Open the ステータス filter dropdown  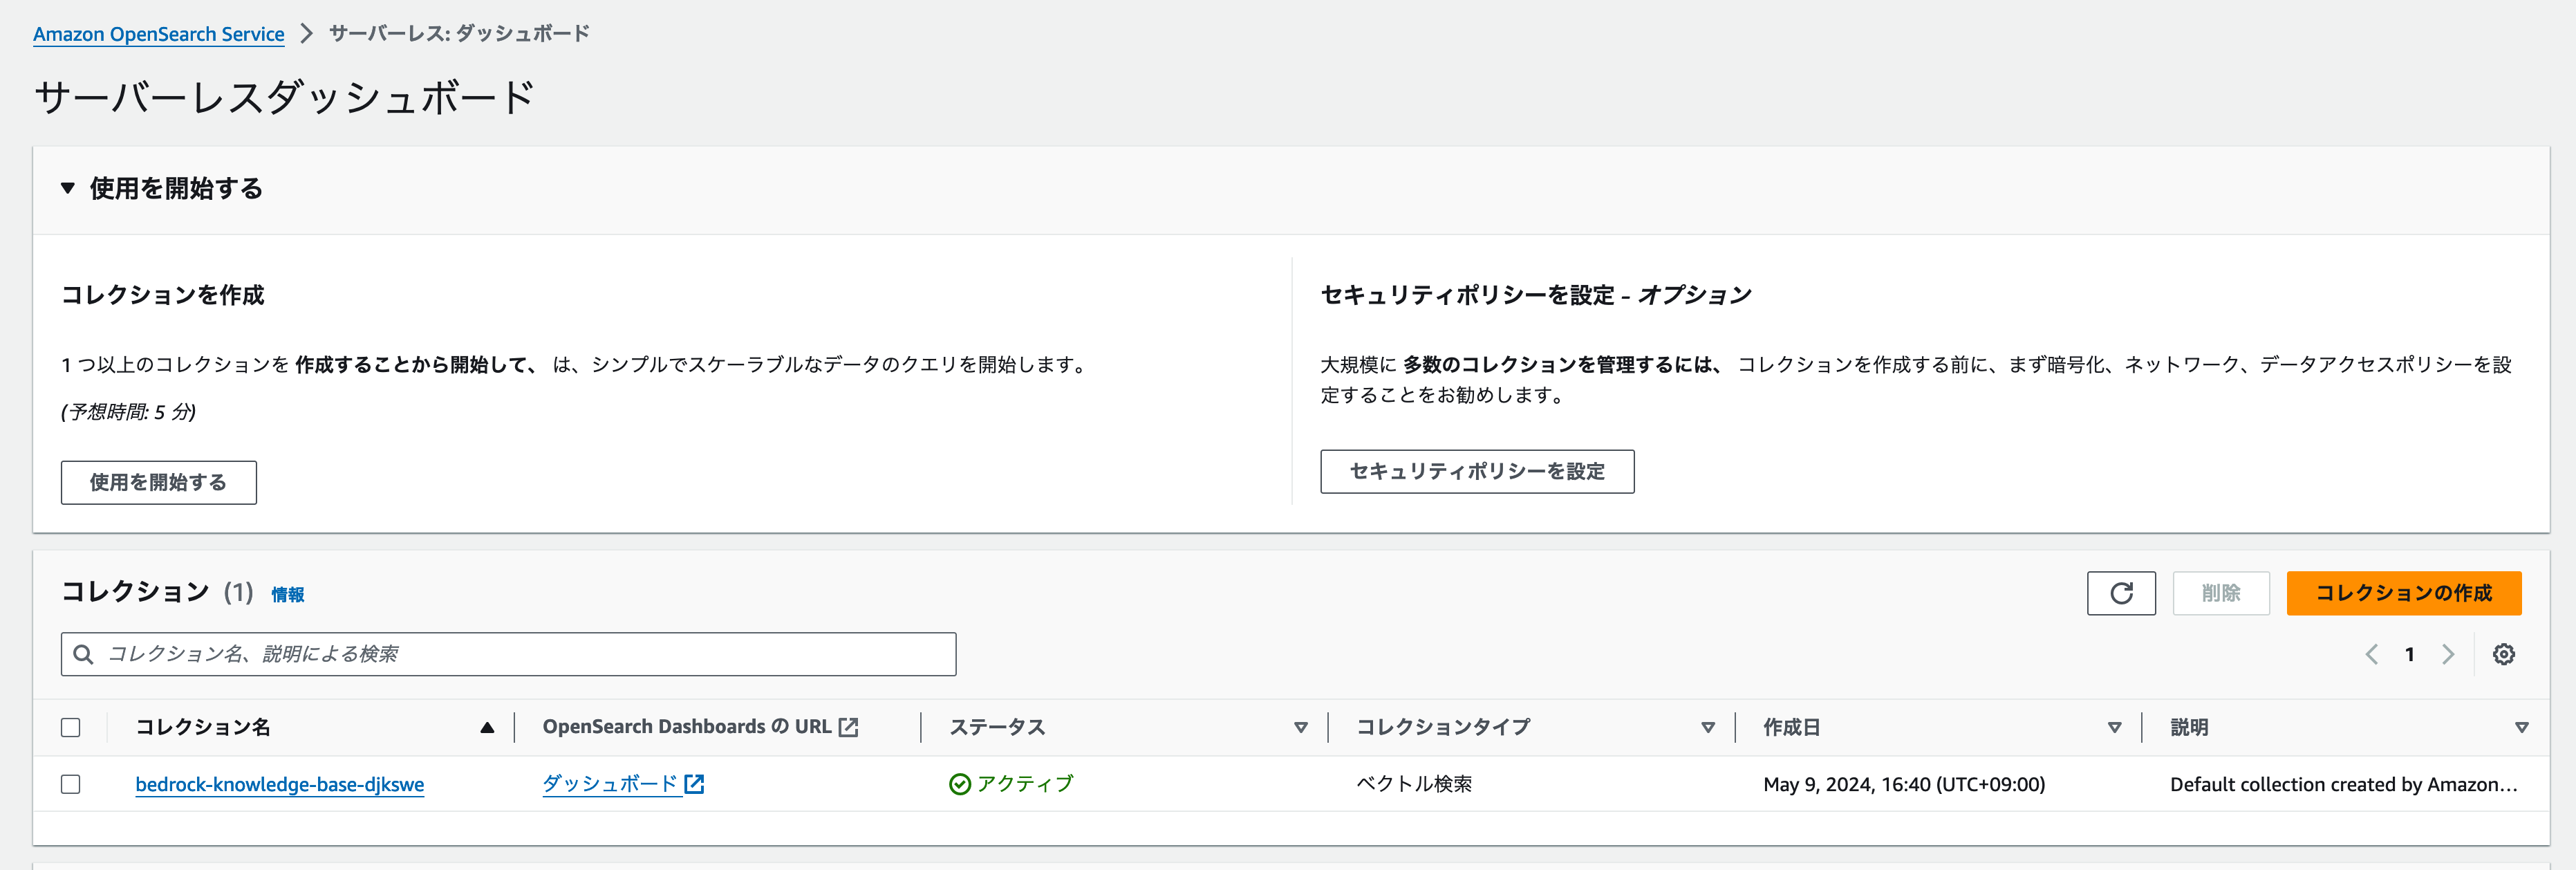pos(1301,727)
